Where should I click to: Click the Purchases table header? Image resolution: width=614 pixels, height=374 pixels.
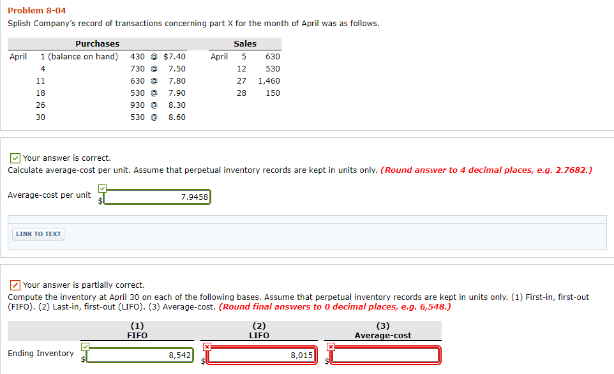97,43
